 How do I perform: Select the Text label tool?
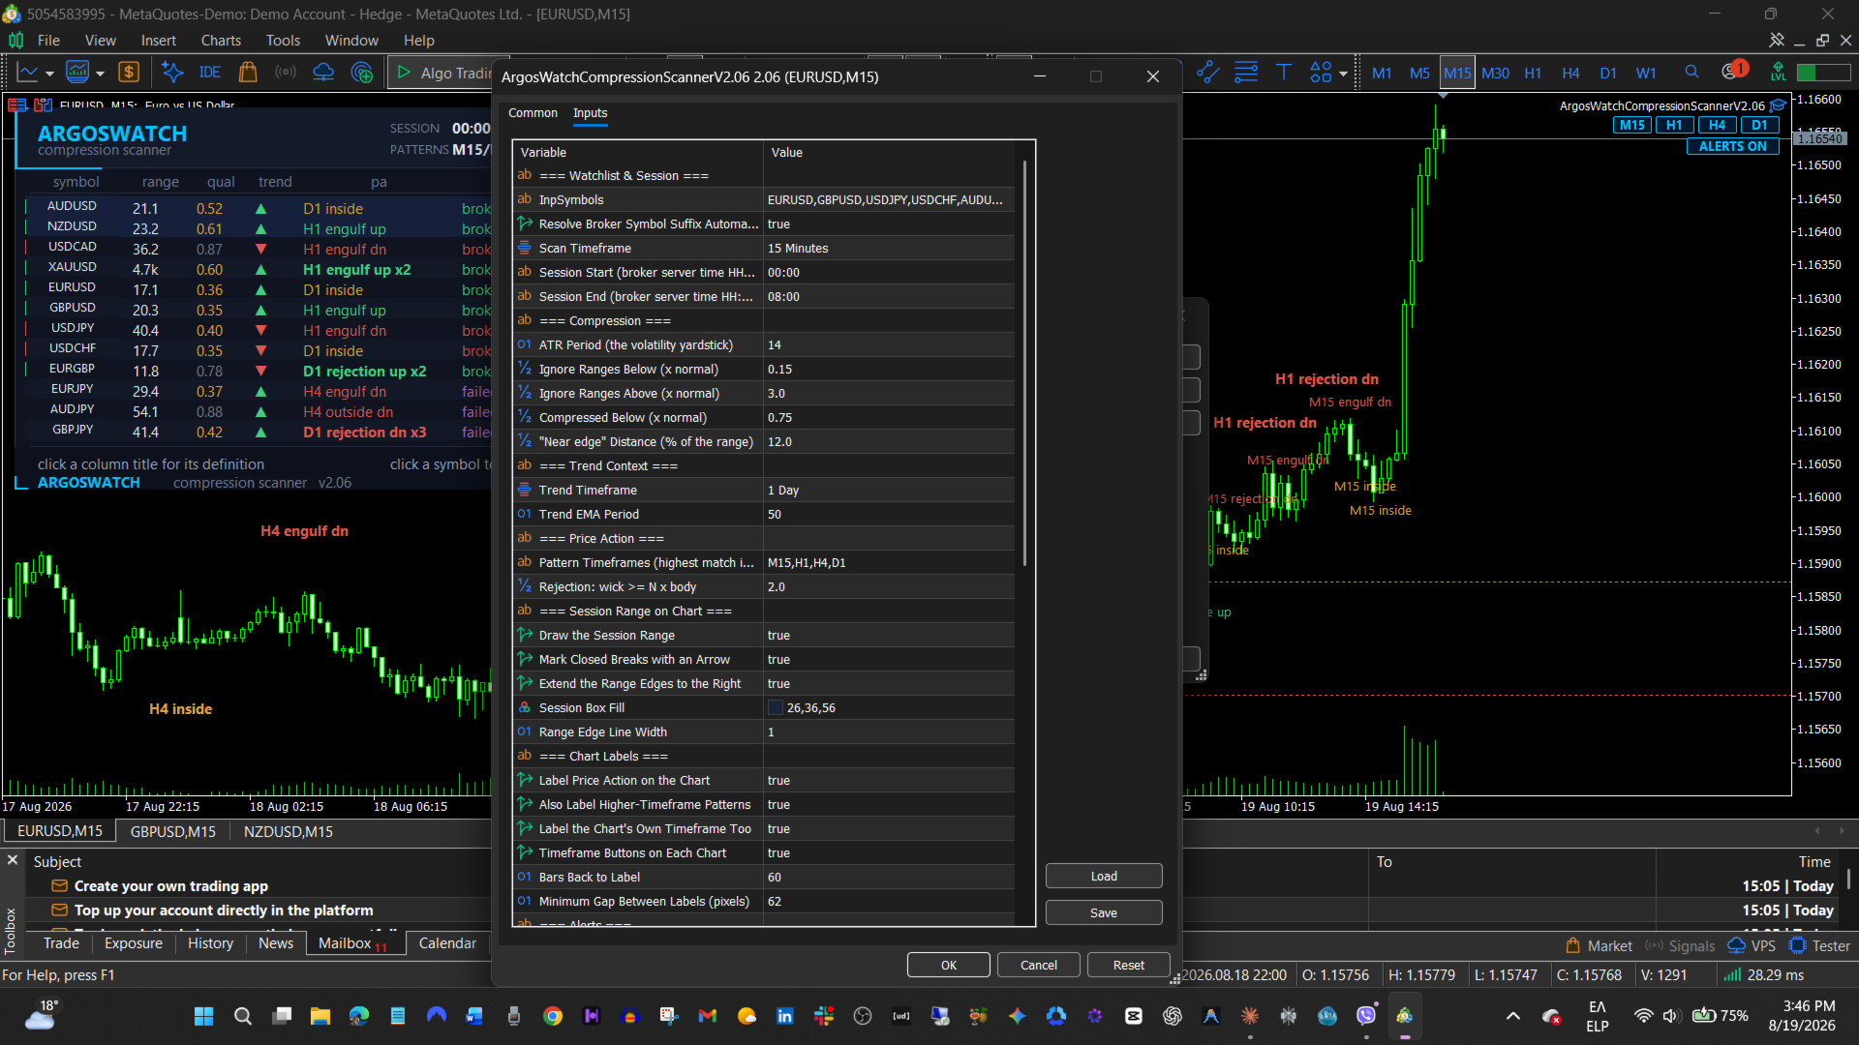click(1284, 73)
